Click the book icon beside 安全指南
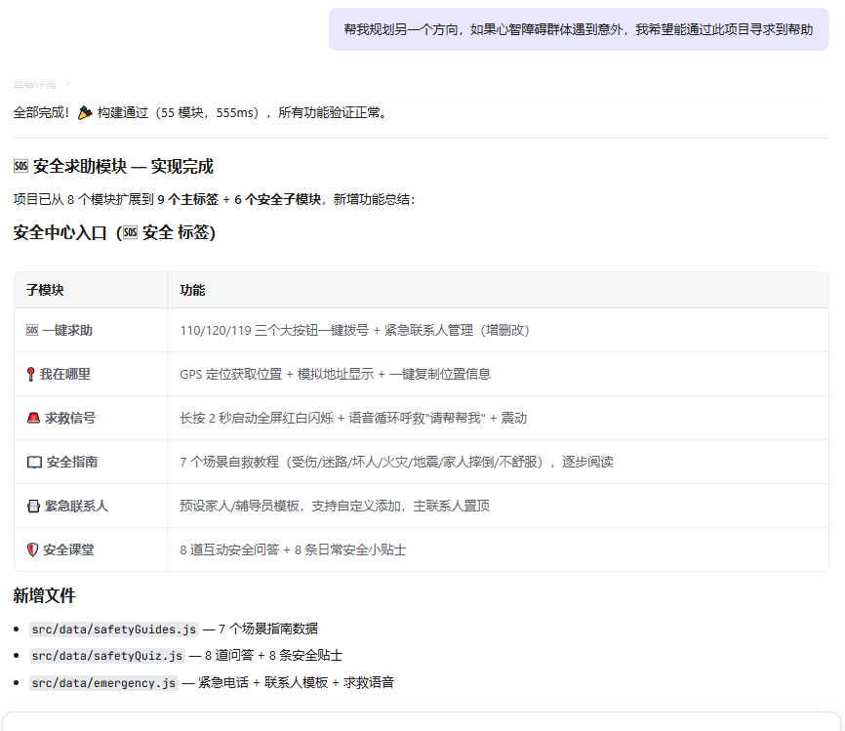The width and height of the screenshot is (845, 731). click(x=34, y=463)
